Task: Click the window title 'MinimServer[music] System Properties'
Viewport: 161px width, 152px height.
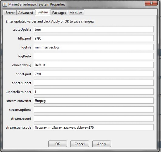Action: (x=37, y=5)
